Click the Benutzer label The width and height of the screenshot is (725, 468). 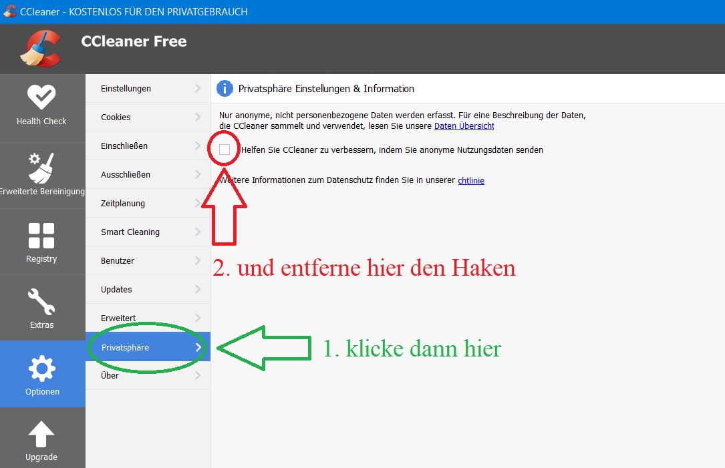[x=118, y=260]
